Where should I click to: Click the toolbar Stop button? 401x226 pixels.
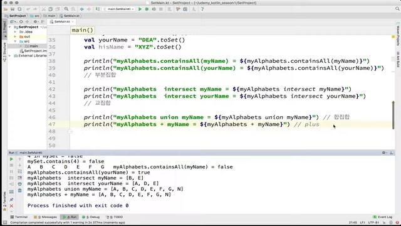point(161,9)
